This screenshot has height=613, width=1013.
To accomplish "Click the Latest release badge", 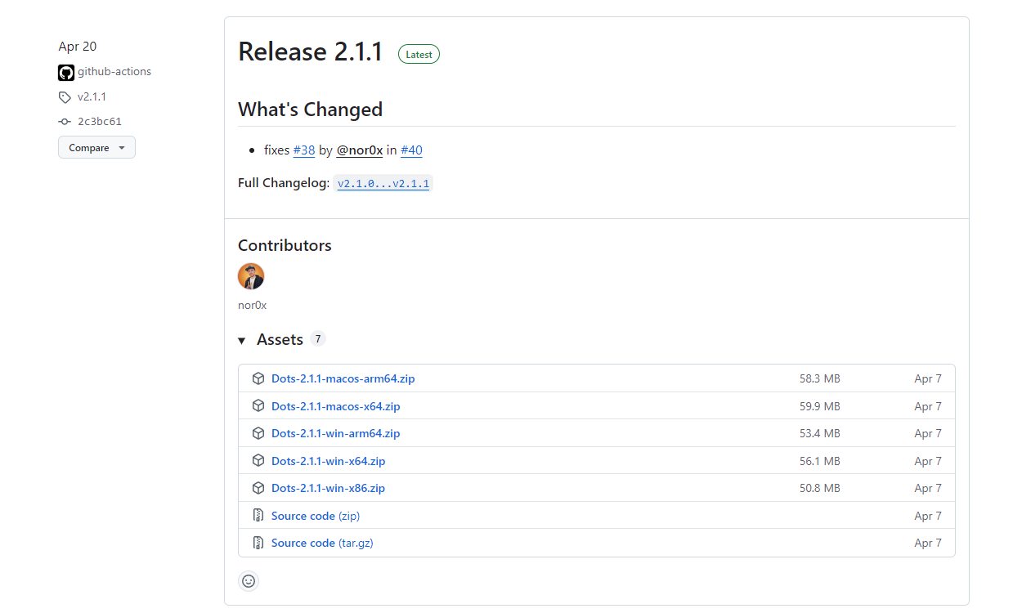I will point(419,55).
